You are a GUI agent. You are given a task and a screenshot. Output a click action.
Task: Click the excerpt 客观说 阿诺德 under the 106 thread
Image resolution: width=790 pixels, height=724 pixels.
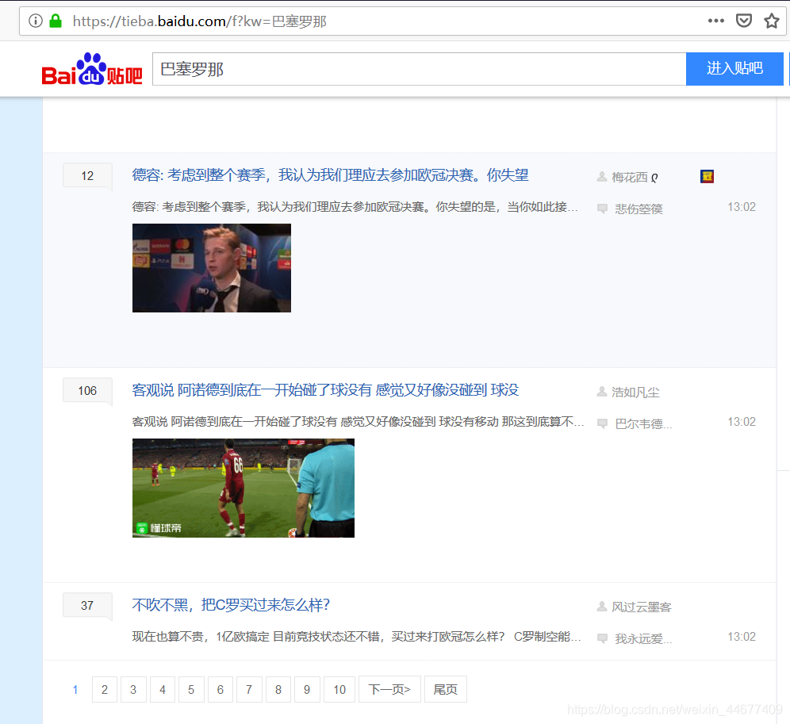(358, 422)
